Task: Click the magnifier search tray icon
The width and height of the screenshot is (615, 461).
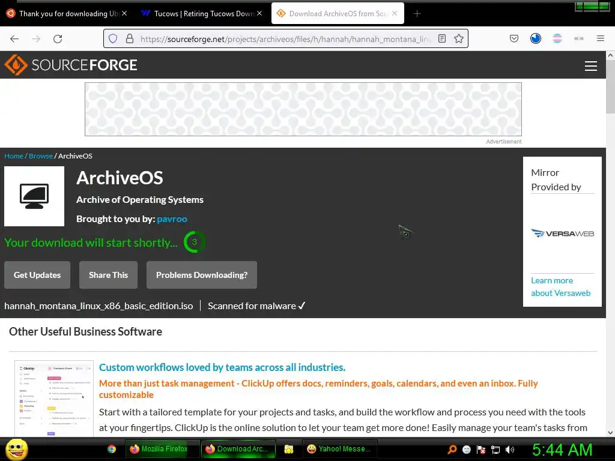Action: 452,449
